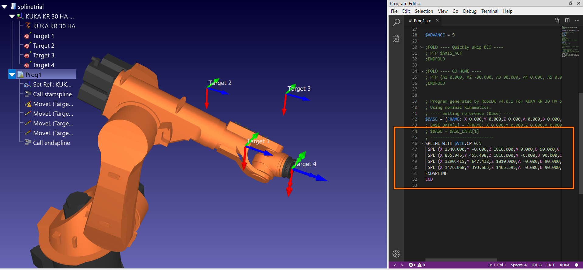Click the notifications bell in the status bar
The width and height of the screenshot is (583, 270).
tap(576, 265)
